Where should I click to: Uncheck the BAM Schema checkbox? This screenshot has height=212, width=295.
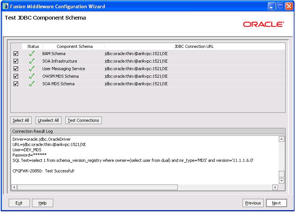16,54
